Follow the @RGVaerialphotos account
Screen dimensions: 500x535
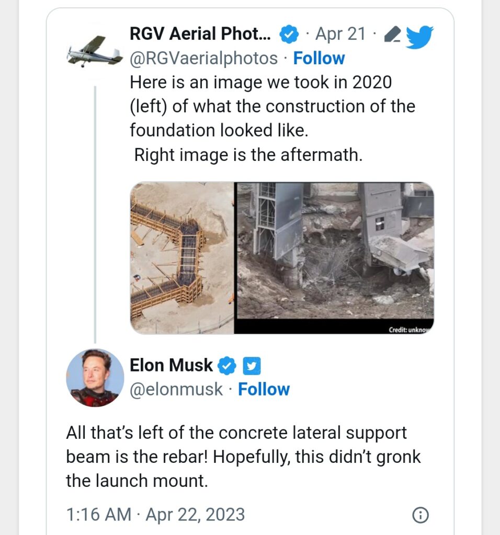click(319, 58)
